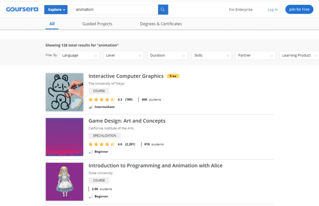The image size is (319, 206).
Task: Click the Join for Free button
Action: [299, 9]
